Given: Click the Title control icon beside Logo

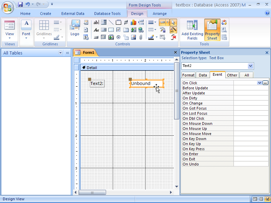Looking at the screenshot, I should click(86, 22).
